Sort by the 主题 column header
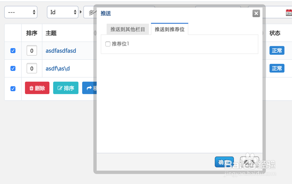 (x=51, y=33)
